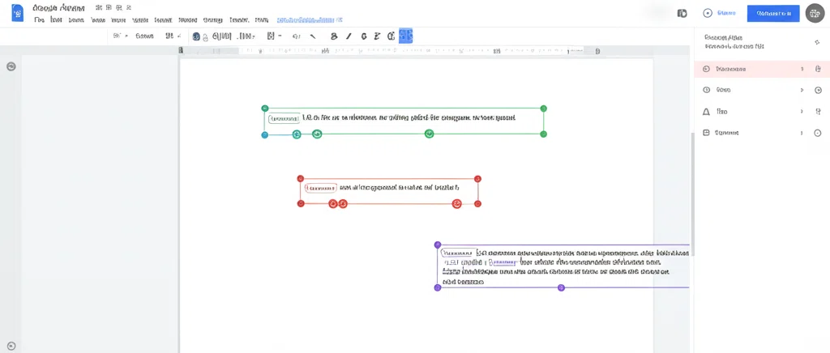Open the side panel row with square icon
Image resolution: width=830 pixels, height=353 pixels.
pos(762,133)
